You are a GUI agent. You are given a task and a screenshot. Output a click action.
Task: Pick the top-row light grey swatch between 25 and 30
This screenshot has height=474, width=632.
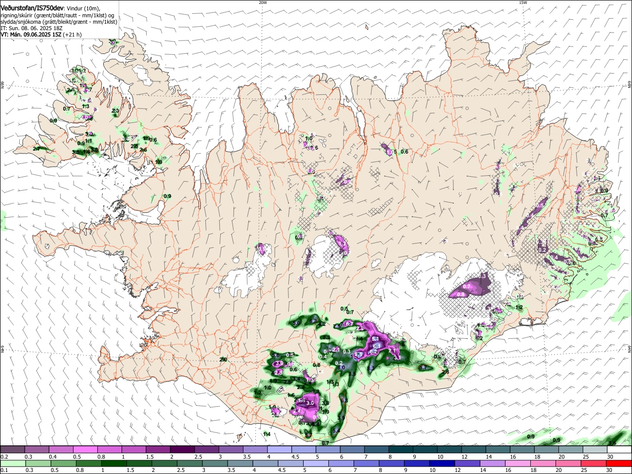tap(595, 450)
